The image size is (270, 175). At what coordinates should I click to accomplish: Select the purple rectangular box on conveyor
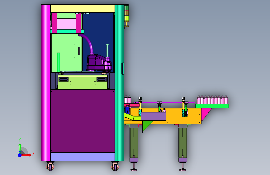[x=154, y=116]
